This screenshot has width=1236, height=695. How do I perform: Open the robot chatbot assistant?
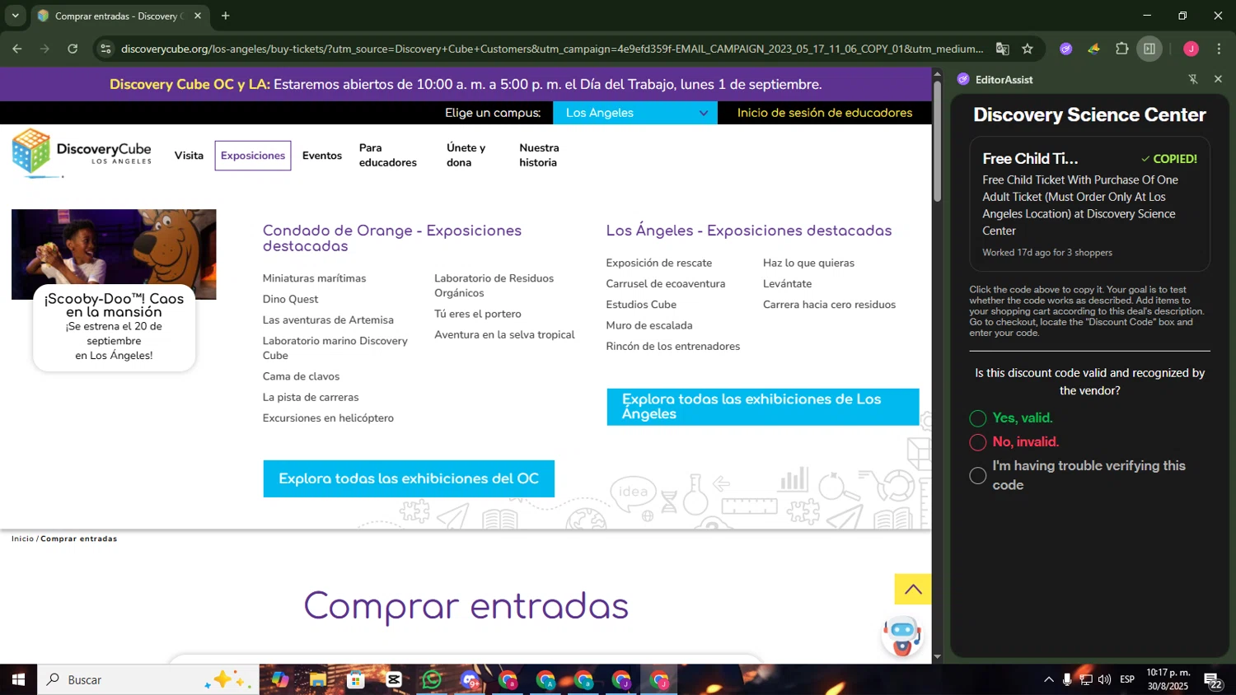tap(902, 635)
